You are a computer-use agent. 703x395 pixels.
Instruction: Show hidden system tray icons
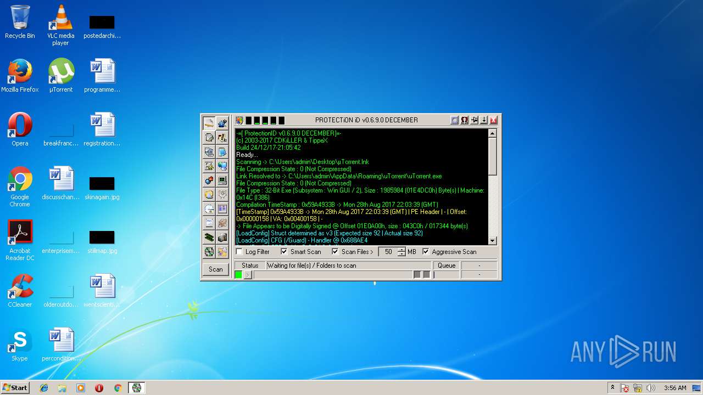pyautogui.click(x=612, y=388)
